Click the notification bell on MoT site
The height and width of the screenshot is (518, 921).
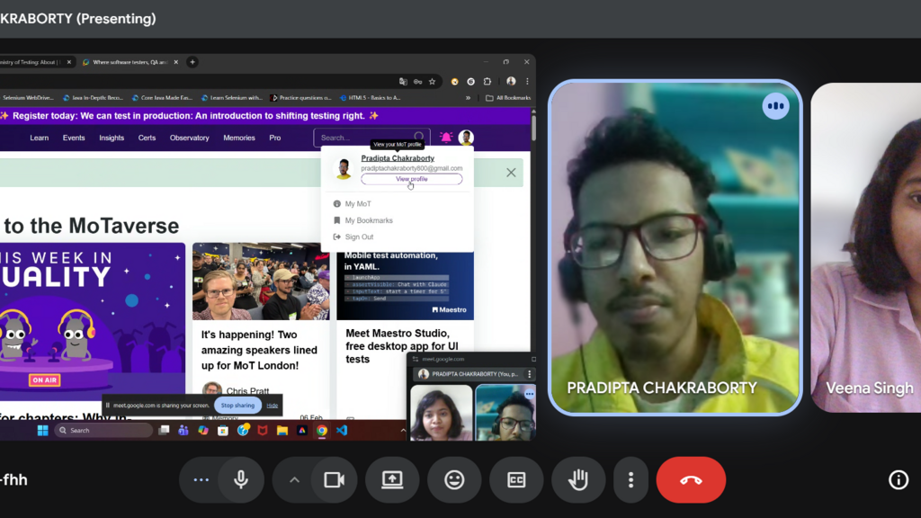(x=446, y=138)
